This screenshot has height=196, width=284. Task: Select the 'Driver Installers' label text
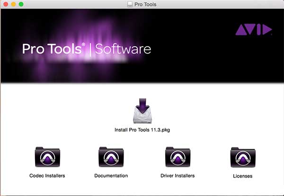pyautogui.click(x=177, y=176)
